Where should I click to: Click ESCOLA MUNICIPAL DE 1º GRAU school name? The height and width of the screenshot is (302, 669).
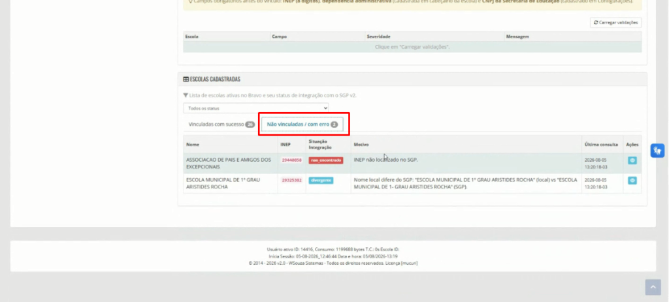(x=223, y=183)
